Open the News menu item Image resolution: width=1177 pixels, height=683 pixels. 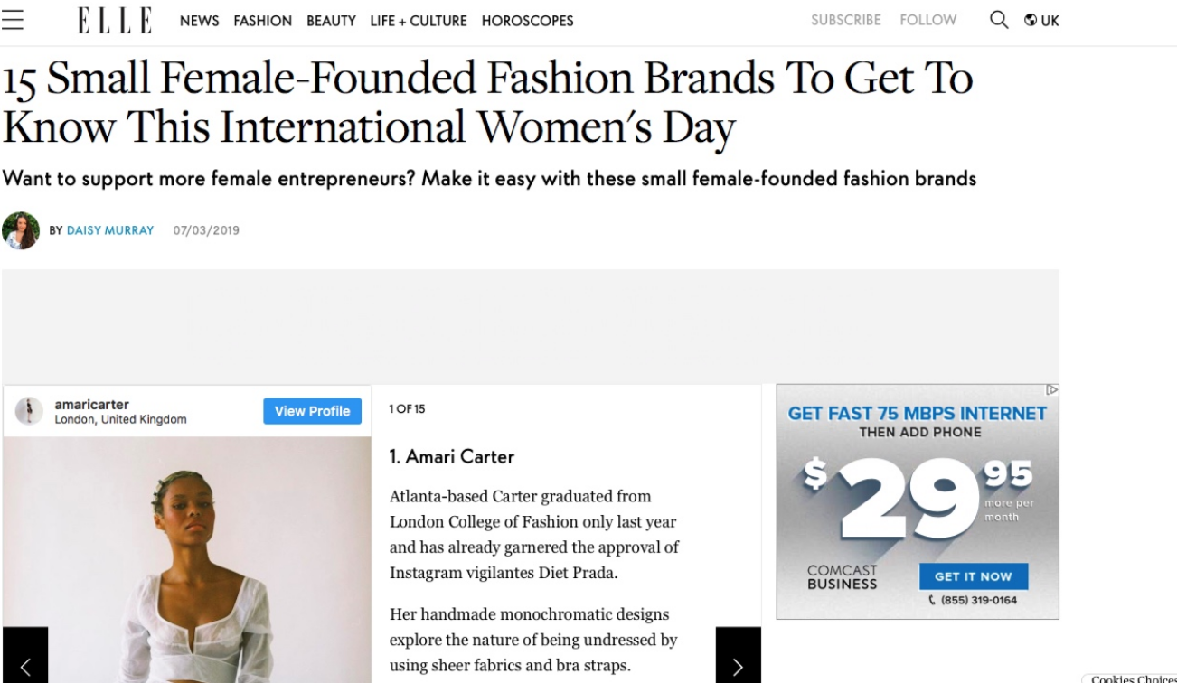(x=199, y=21)
